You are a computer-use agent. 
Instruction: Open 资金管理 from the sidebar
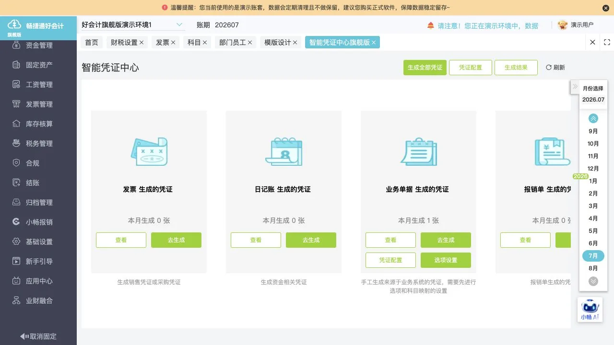[x=39, y=46]
